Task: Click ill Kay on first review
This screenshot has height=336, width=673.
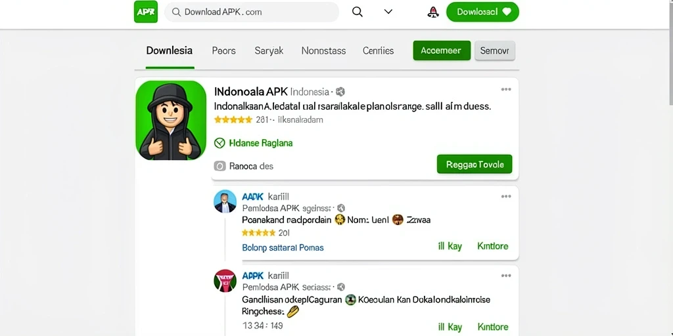Action: pos(450,247)
